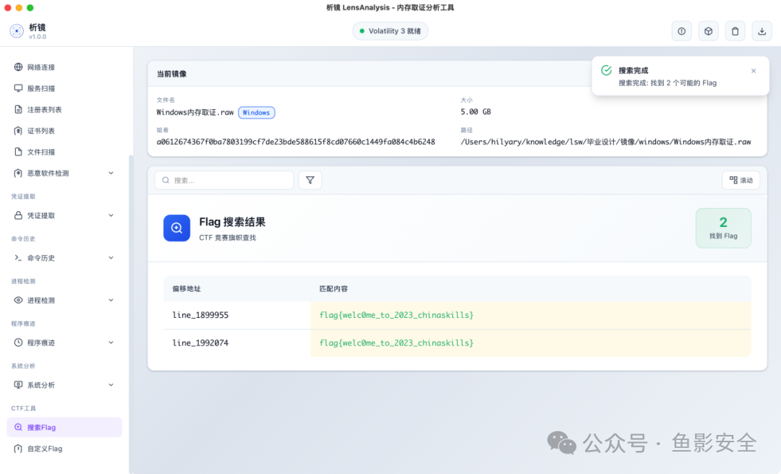Click the 匹配内容 column header
781x474 pixels.
coord(333,289)
